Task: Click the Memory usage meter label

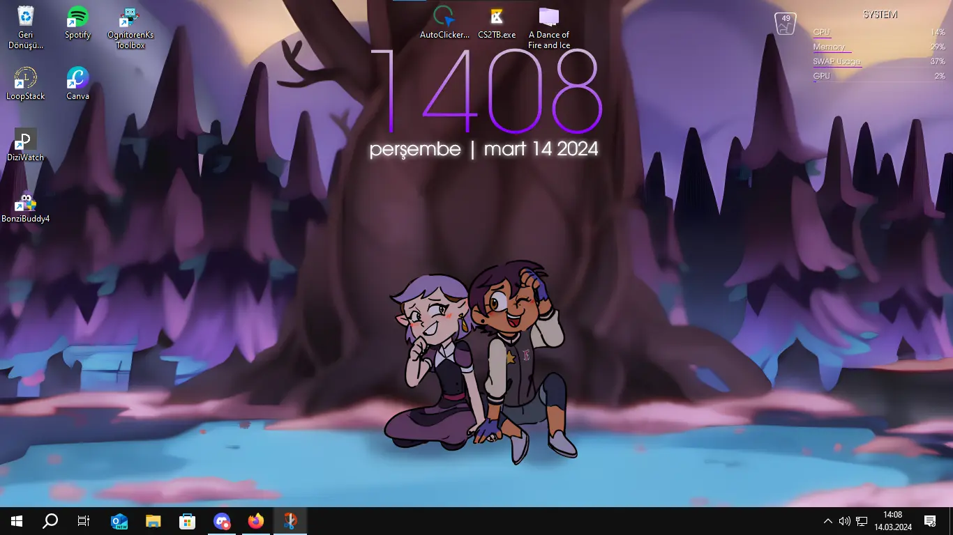Action: pos(829,47)
